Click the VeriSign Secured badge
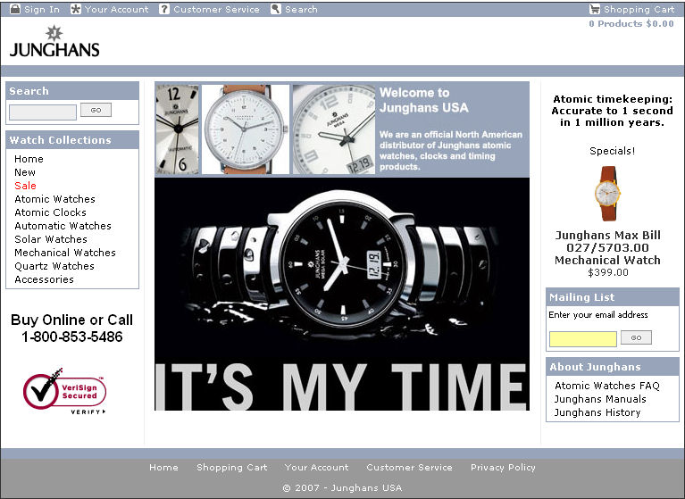 coord(64,391)
